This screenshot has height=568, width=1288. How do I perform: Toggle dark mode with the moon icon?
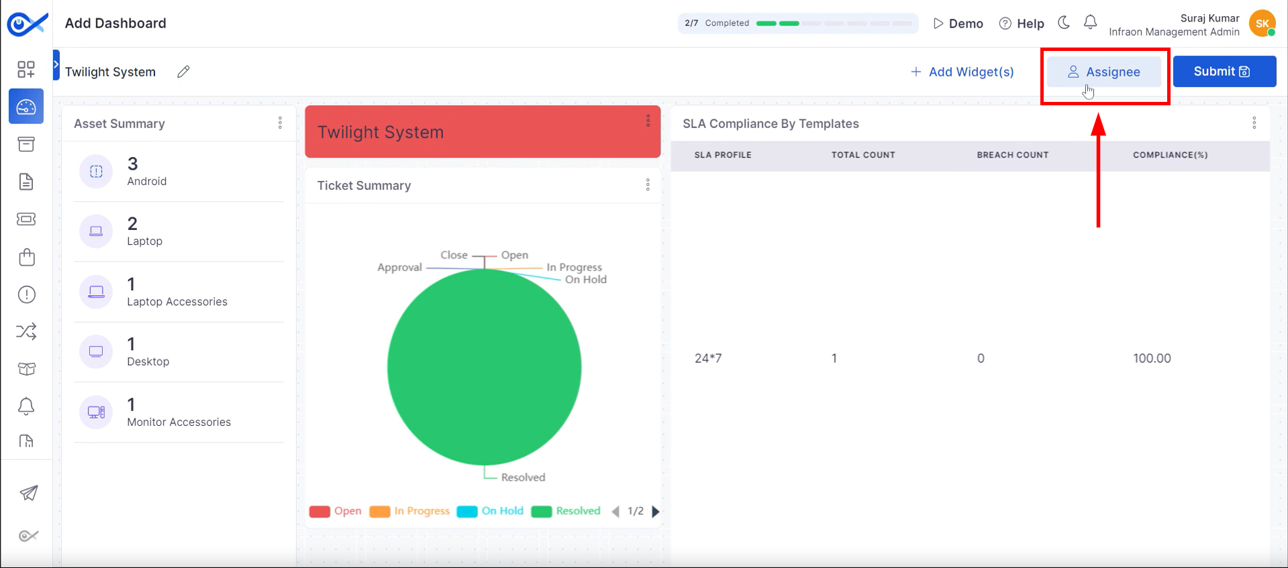coord(1064,23)
